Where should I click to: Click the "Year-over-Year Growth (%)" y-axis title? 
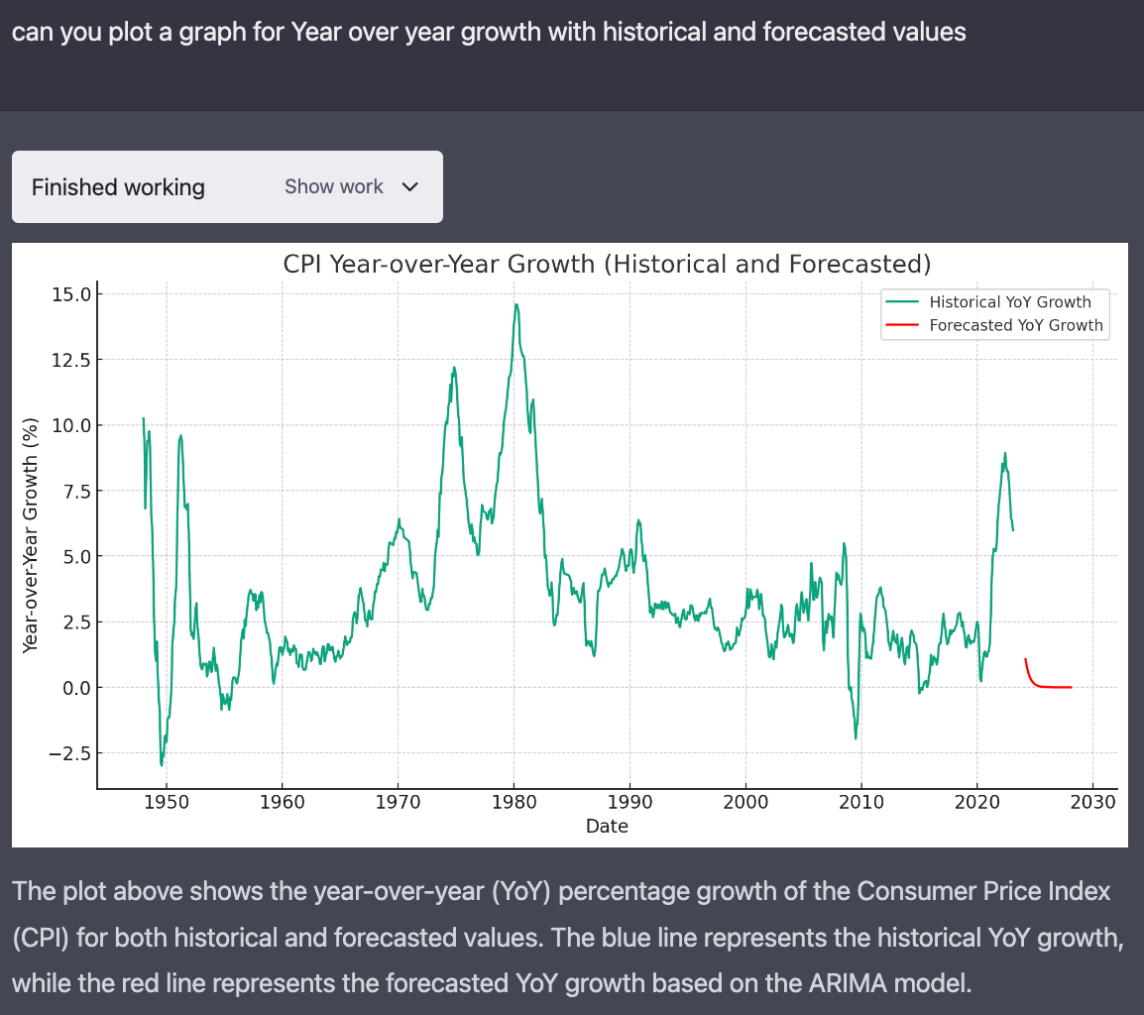pyautogui.click(x=31, y=534)
